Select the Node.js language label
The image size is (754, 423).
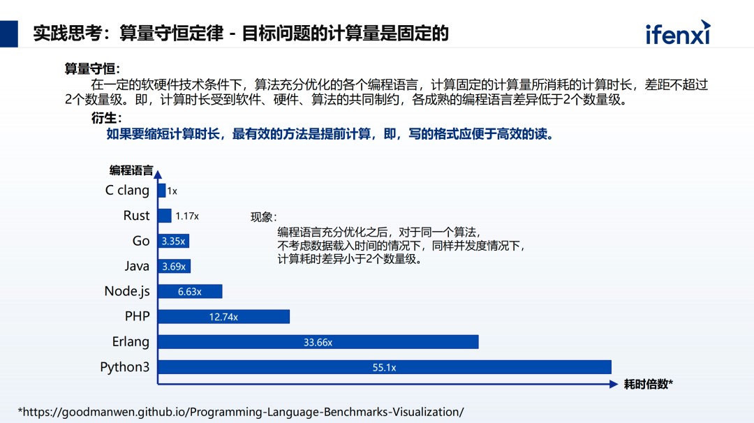[127, 291]
